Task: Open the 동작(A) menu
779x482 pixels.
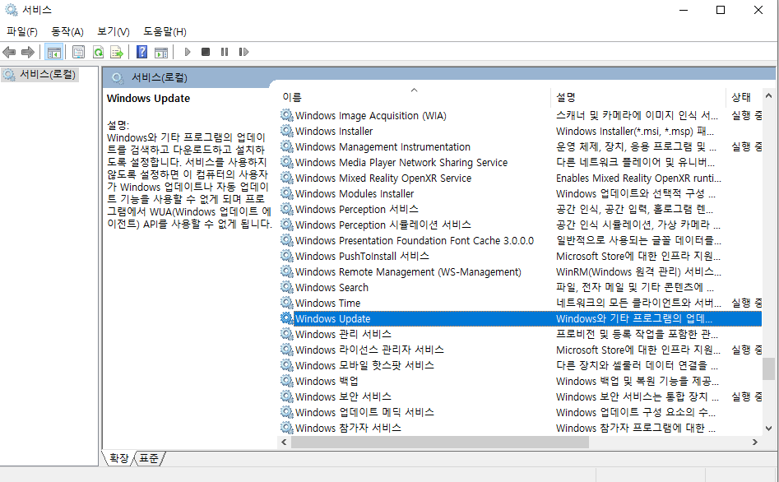Action: 67,31
